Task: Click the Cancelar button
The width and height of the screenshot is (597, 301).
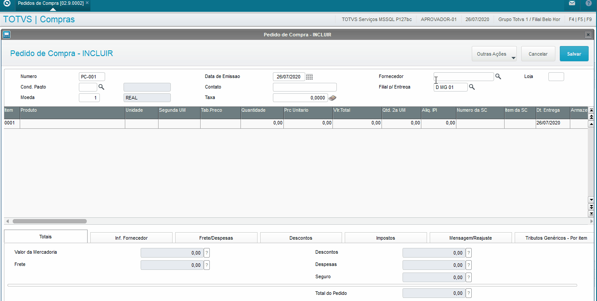Action: pyautogui.click(x=538, y=54)
